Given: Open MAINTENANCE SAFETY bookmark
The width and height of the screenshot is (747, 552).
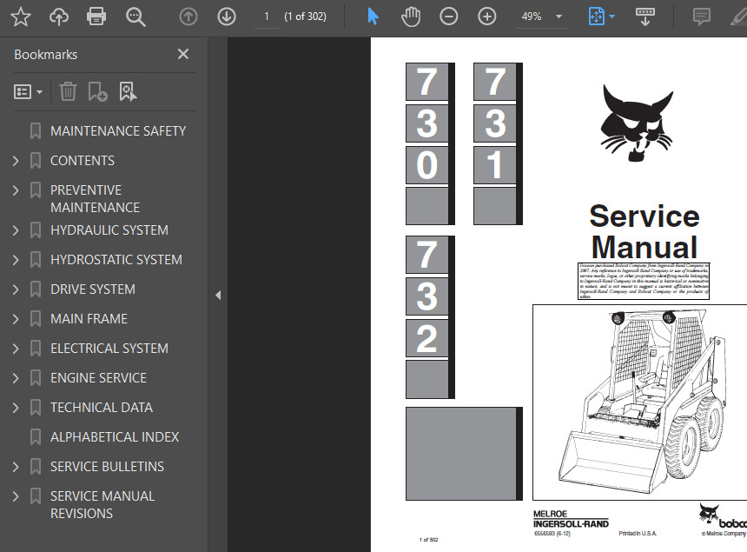Looking at the screenshot, I should (x=118, y=131).
